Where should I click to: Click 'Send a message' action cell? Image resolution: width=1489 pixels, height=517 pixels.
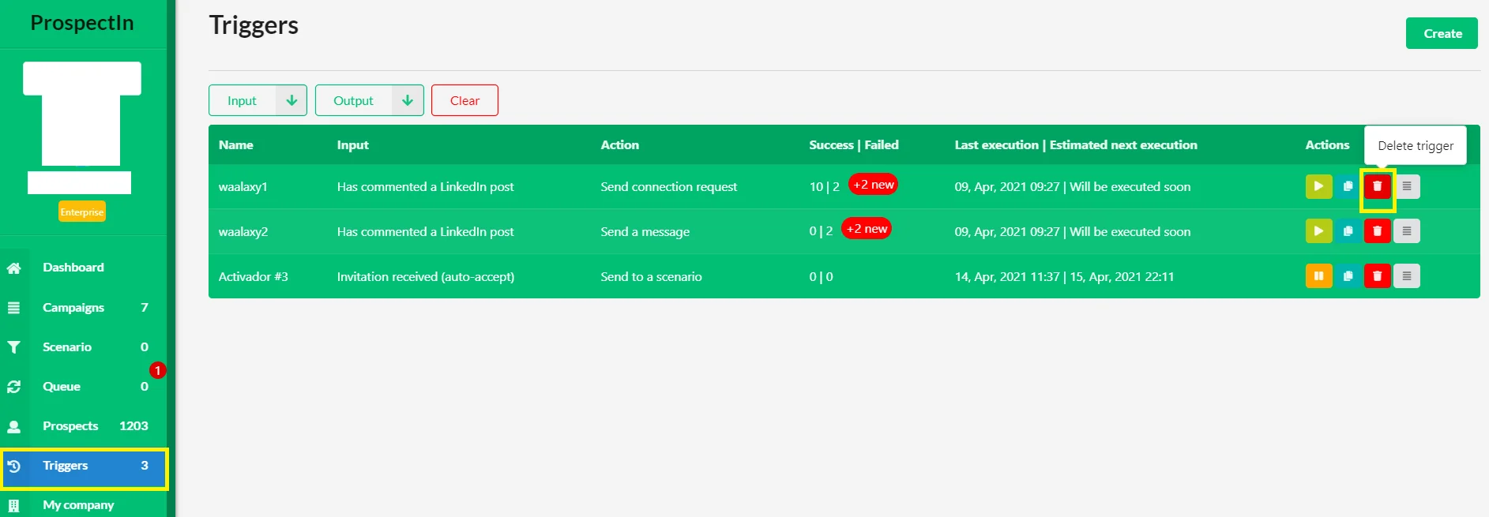coord(645,232)
